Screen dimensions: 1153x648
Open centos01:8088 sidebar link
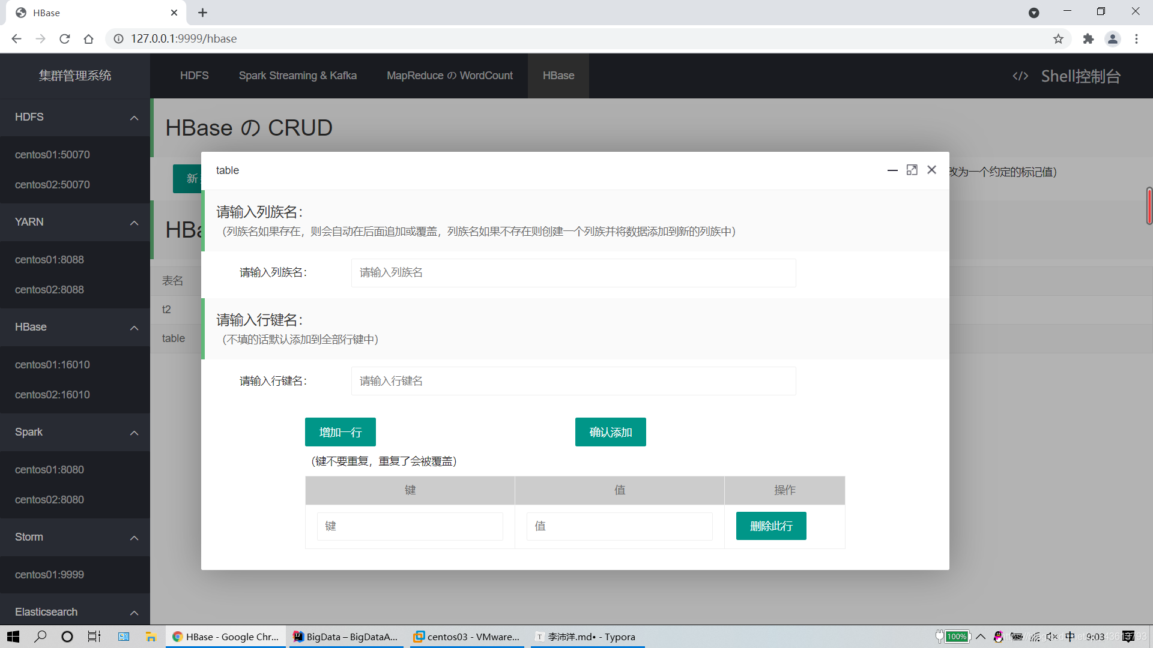point(49,260)
